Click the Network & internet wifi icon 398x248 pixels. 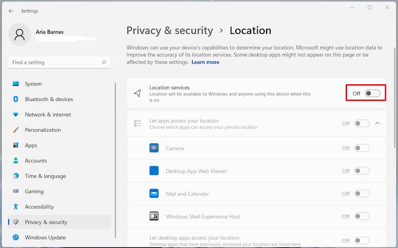pos(16,115)
